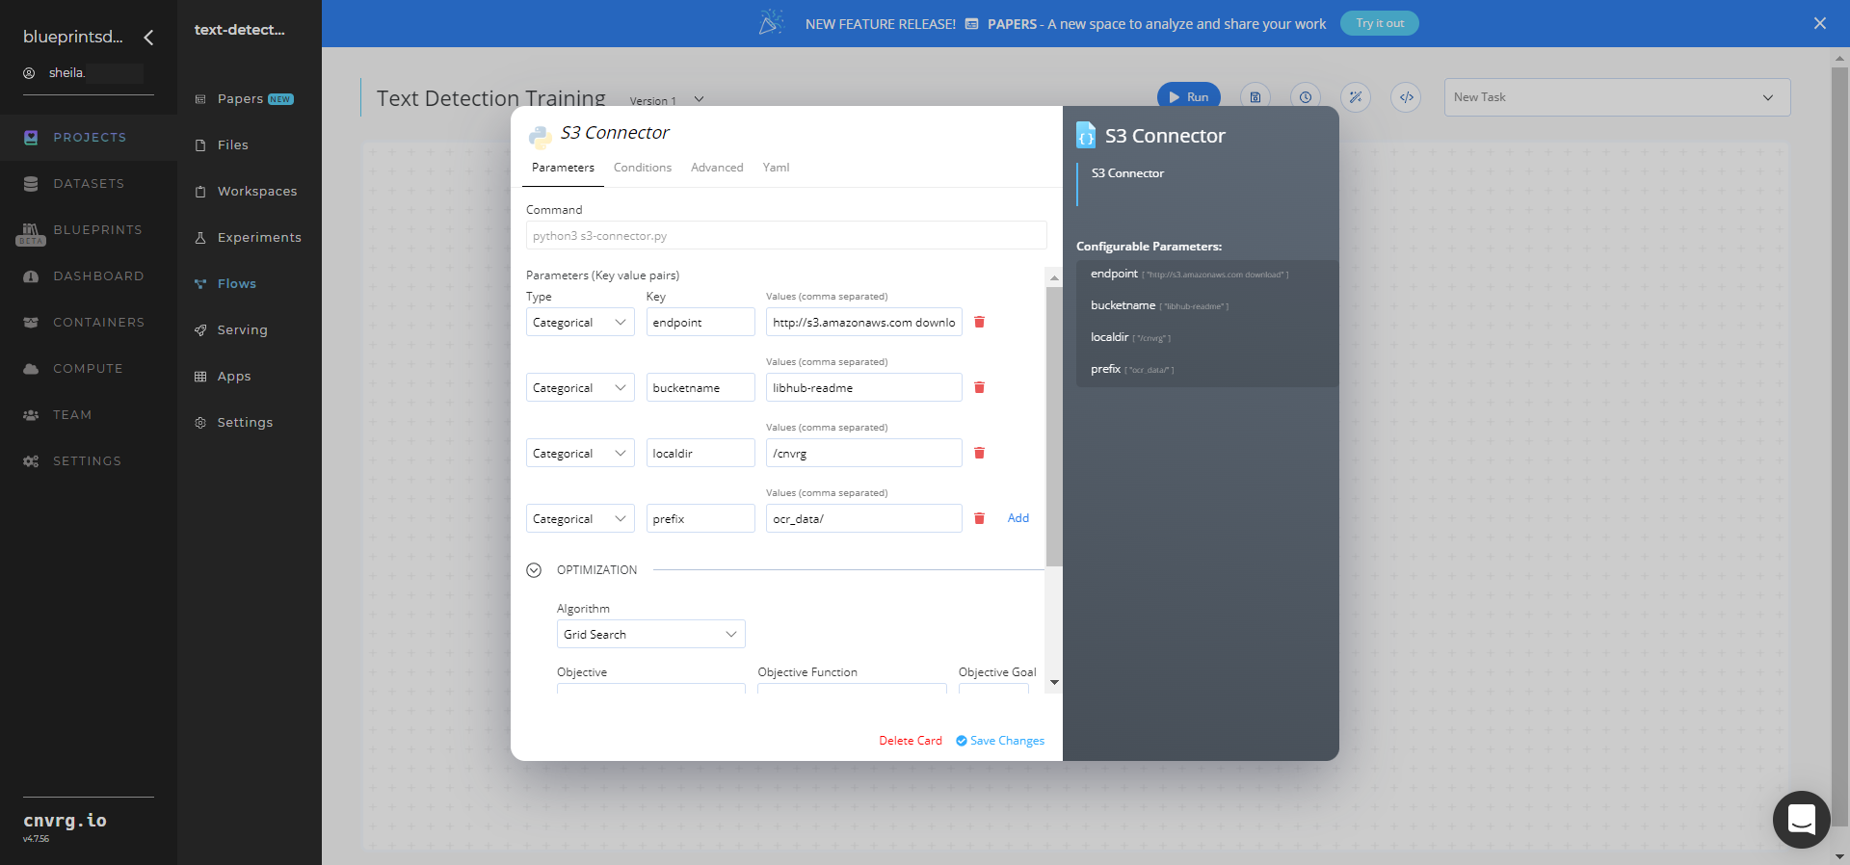This screenshot has width=1850, height=865.
Task: Click the Flows diagram icon
Action: pos(200,284)
